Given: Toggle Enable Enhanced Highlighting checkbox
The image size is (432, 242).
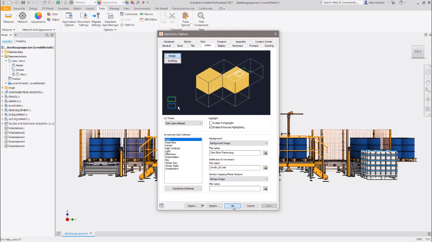Looking at the screenshot, I should click(211, 127).
